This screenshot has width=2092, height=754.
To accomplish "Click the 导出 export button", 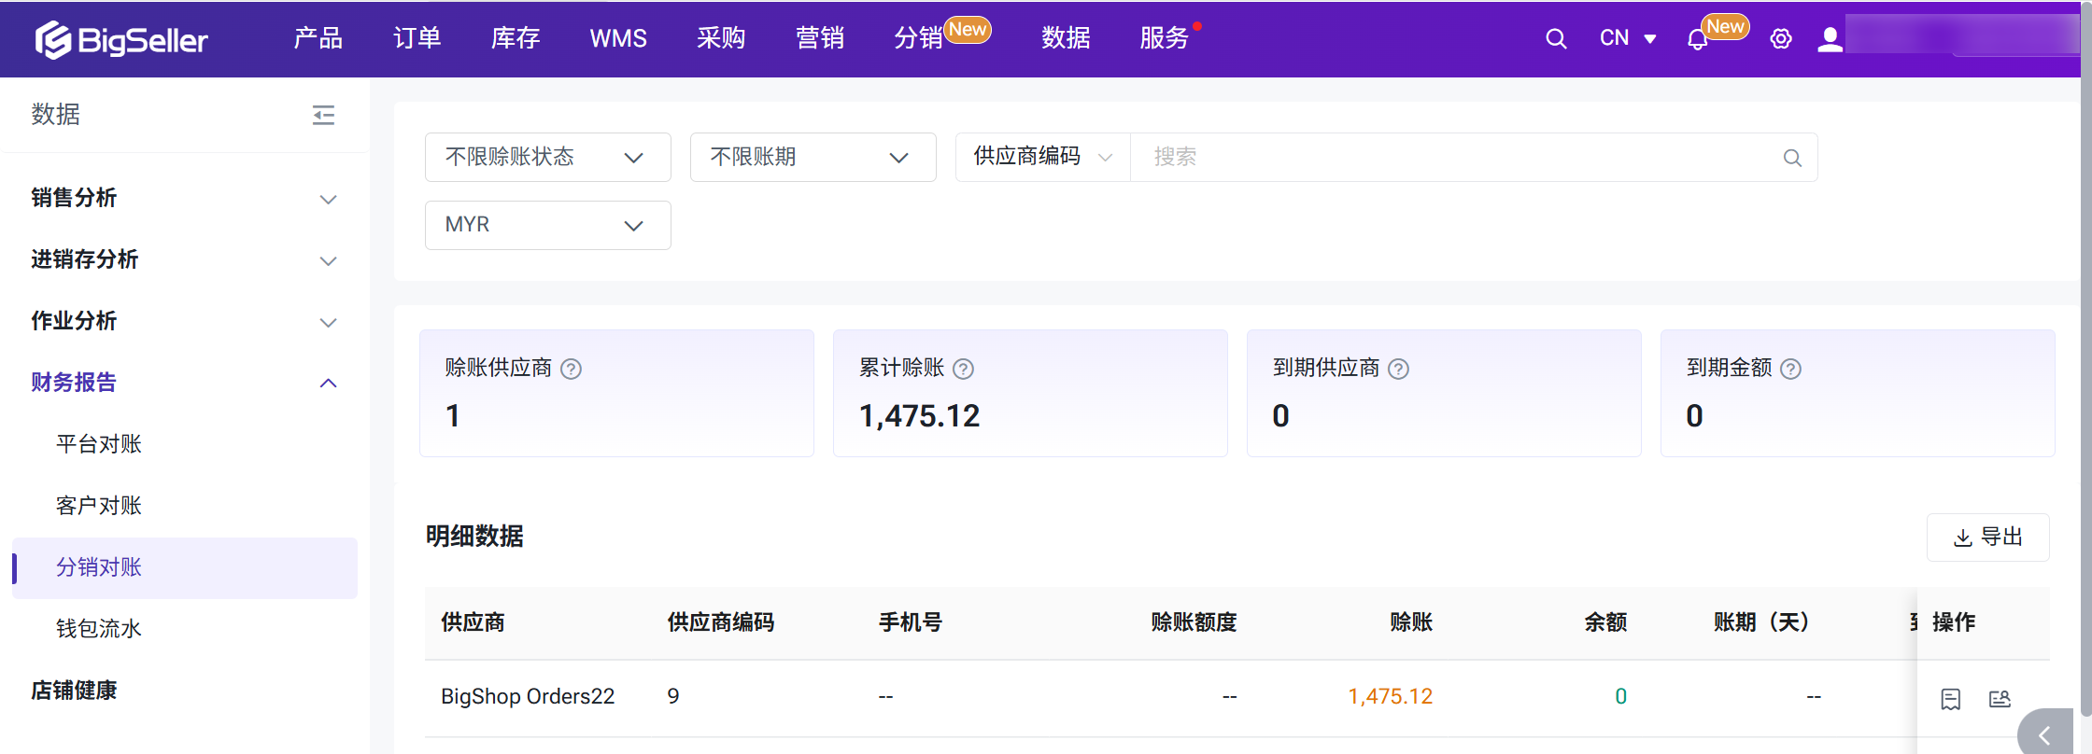I will [x=1987, y=538].
